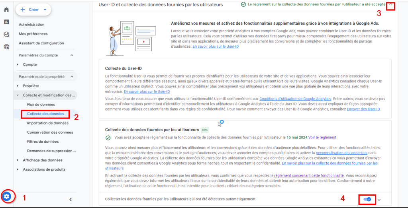Expand the Affichage des données item
This screenshot has height=208, width=408.
42,160
